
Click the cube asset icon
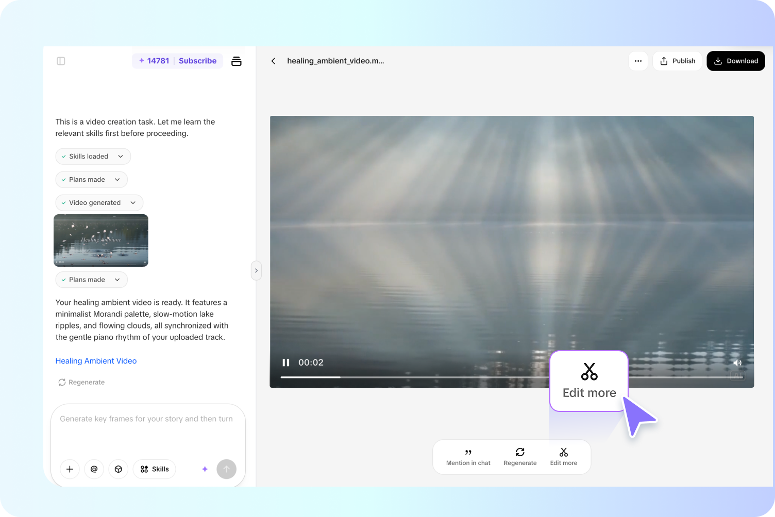pyautogui.click(x=118, y=469)
